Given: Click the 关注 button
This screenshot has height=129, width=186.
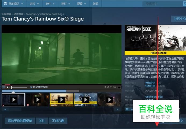Looking at the screenshot, I should (42, 121).
